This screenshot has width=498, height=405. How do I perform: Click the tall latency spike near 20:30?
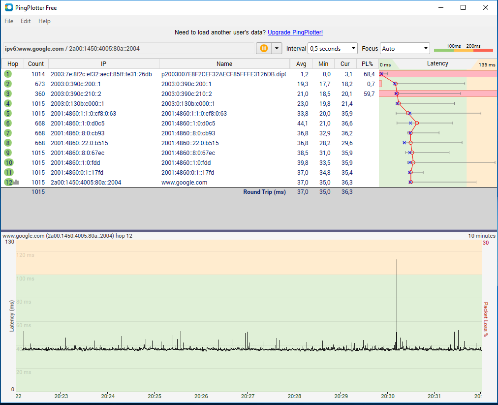pos(397,302)
